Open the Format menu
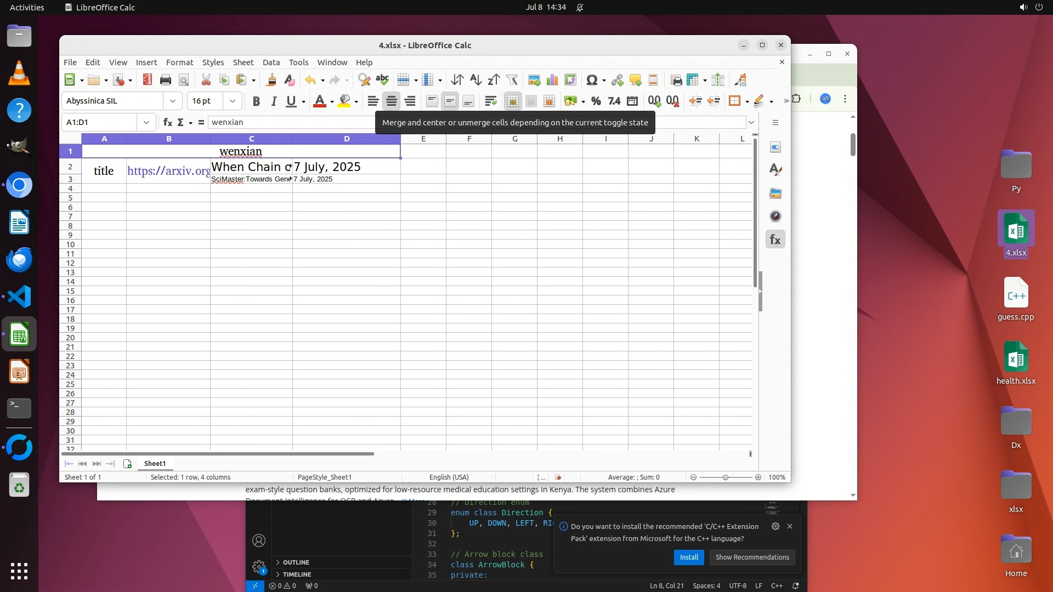The width and height of the screenshot is (1053, 592). click(x=179, y=62)
